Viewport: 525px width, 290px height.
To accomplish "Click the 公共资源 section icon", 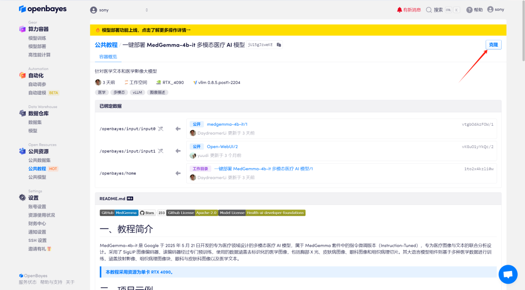I will pyautogui.click(x=22, y=151).
